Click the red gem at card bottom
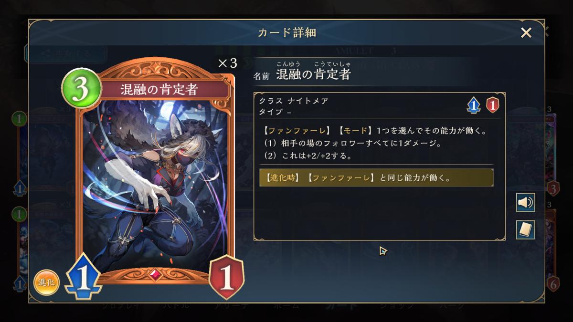 155,275
